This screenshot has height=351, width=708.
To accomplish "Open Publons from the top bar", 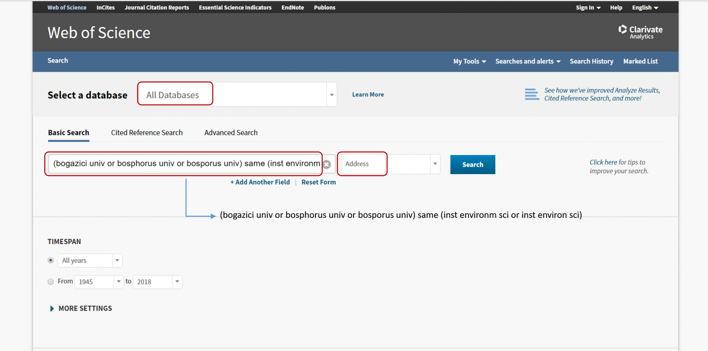I will (325, 7).
